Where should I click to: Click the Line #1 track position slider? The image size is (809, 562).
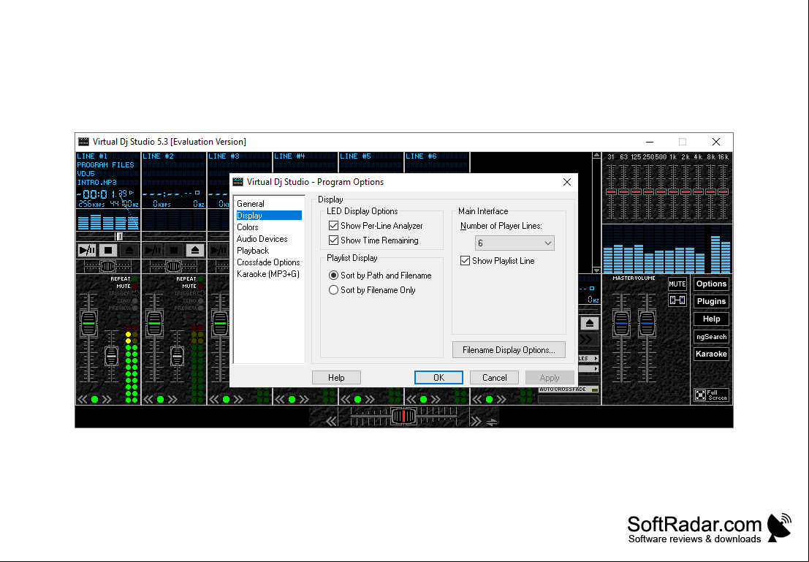pos(118,236)
